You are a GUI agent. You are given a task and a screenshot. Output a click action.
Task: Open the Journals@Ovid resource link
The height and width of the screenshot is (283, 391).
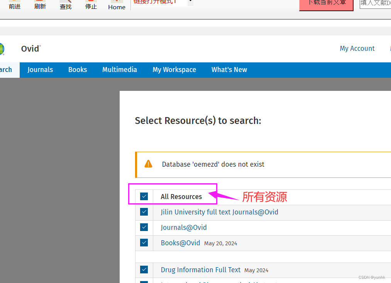point(184,228)
